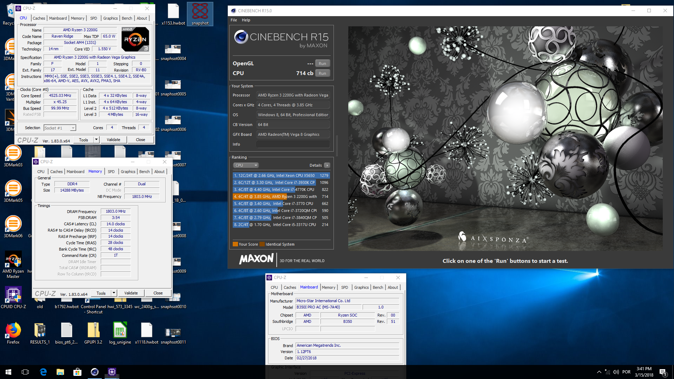The image size is (674, 379).
Task: Open bios_pt6_2 desktop file
Action: click(x=66, y=333)
